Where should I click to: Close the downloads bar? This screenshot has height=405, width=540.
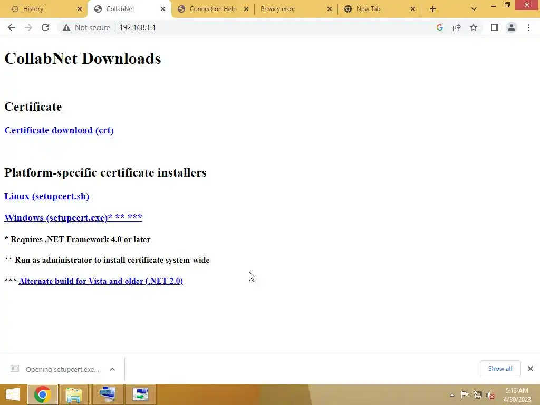pyautogui.click(x=531, y=369)
